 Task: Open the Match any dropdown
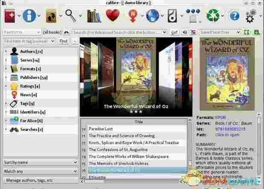(41, 171)
